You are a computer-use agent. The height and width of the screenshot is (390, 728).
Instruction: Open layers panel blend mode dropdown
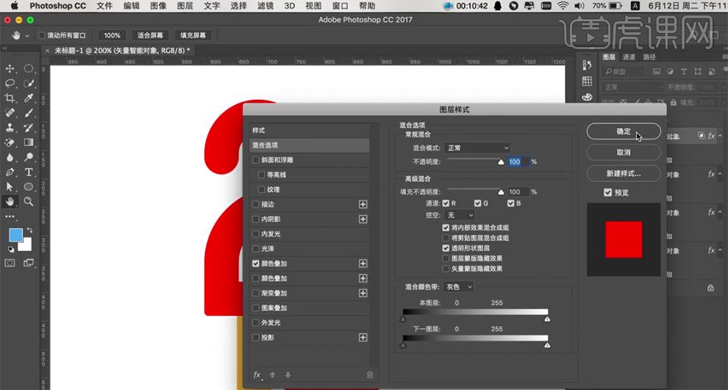pyautogui.click(x=633, y=87)
